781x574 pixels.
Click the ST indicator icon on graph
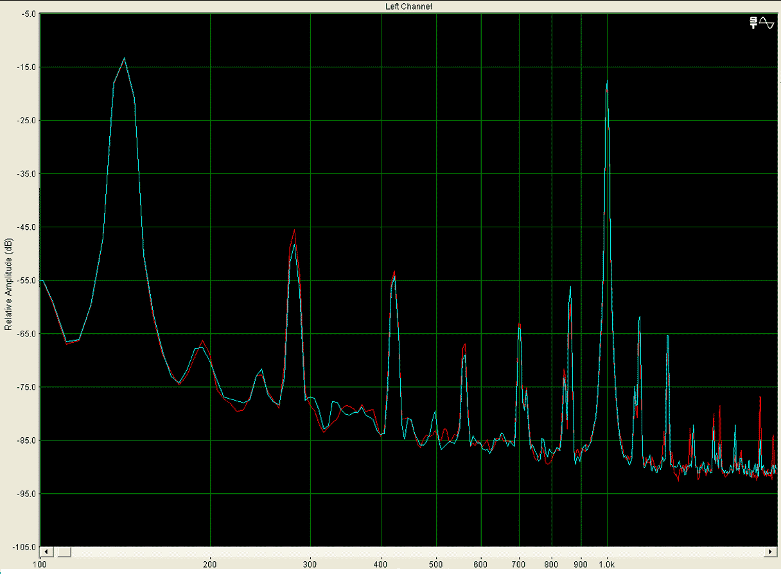click(753, 23)
